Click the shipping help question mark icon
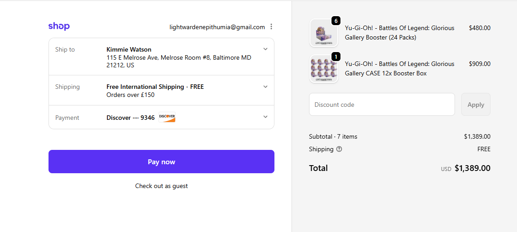This screenshot has height=232, width=517. [339, 149]
